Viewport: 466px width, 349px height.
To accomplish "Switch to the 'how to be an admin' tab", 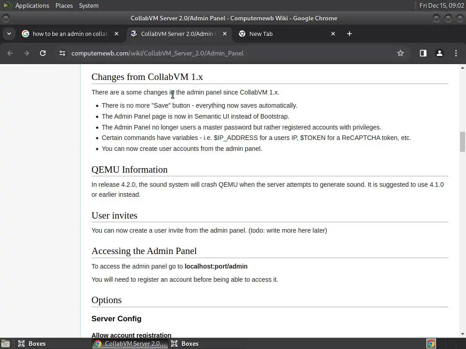I will tap(70, 34).
